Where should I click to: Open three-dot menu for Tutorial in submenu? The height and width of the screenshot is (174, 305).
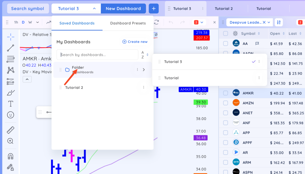pos(259,78)
